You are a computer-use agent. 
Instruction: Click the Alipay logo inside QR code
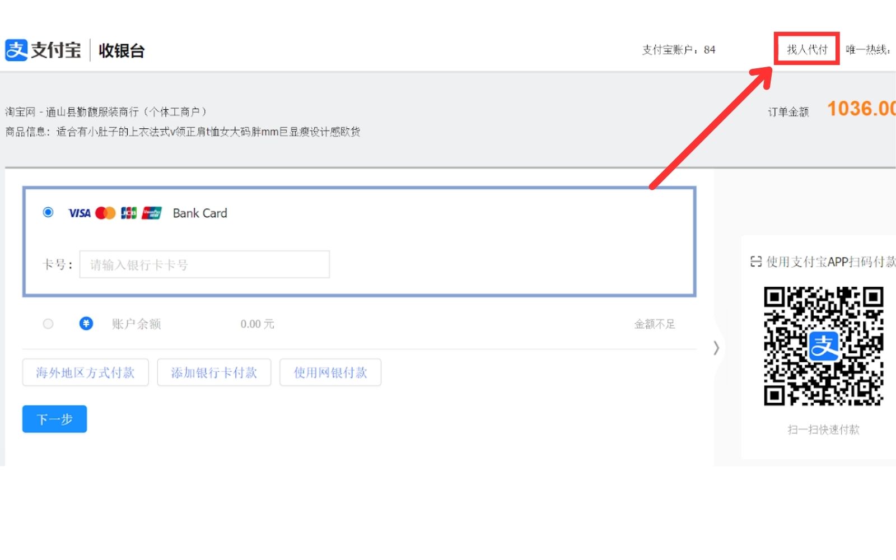pos(823,346)
